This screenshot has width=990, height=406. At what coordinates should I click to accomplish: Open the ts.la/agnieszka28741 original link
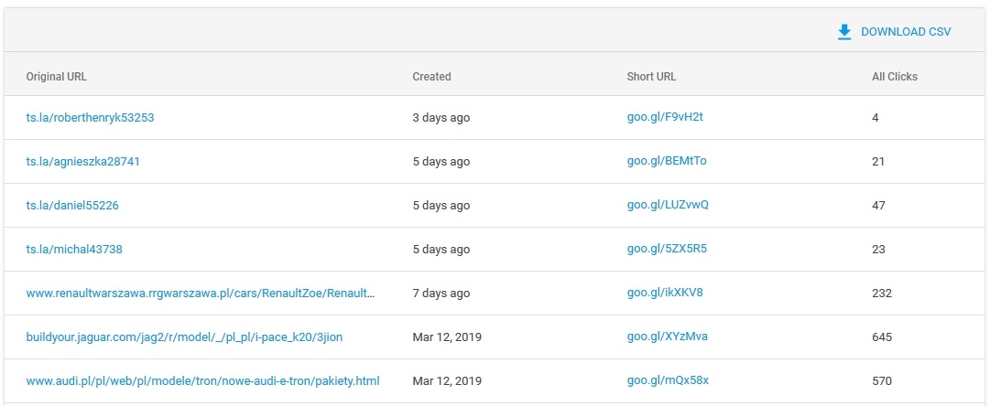pyautogui.click(x=82, y=161)
